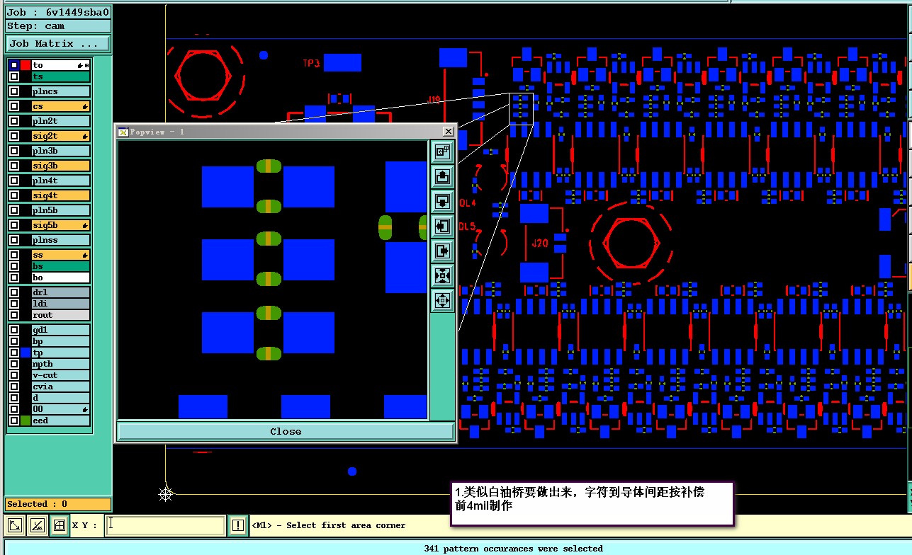Toggle display checkbox of layer 'to'
This screenshot has width=912, height=555.
coord(14,65)
